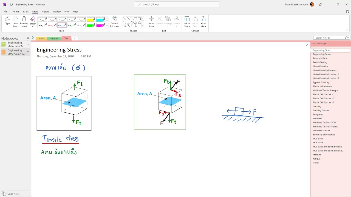Open Color & Thickness dialog
The height and width of the screenshot is (197, 351).
(x=114, y=22)
